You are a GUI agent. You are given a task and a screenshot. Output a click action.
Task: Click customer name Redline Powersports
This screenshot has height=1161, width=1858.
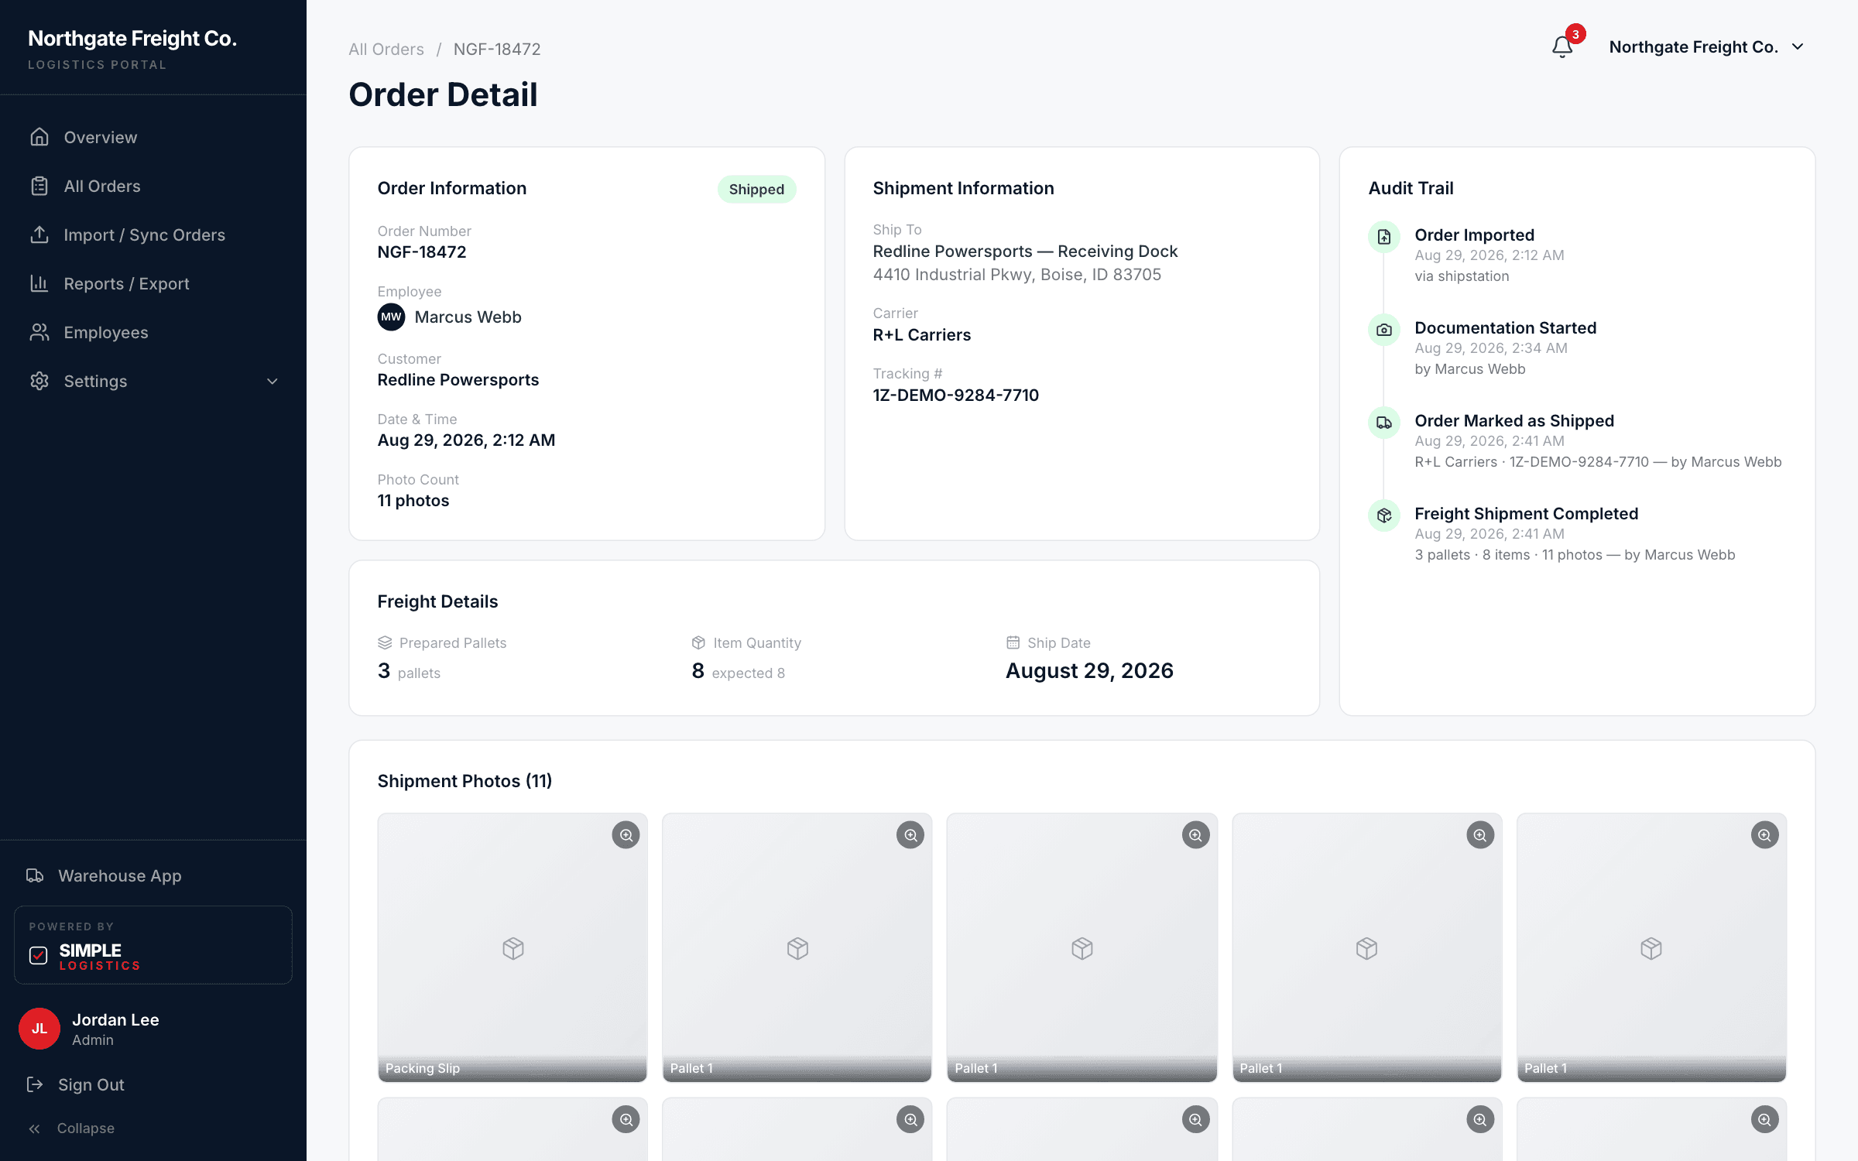pyautogui.click(x=458, y=379)
